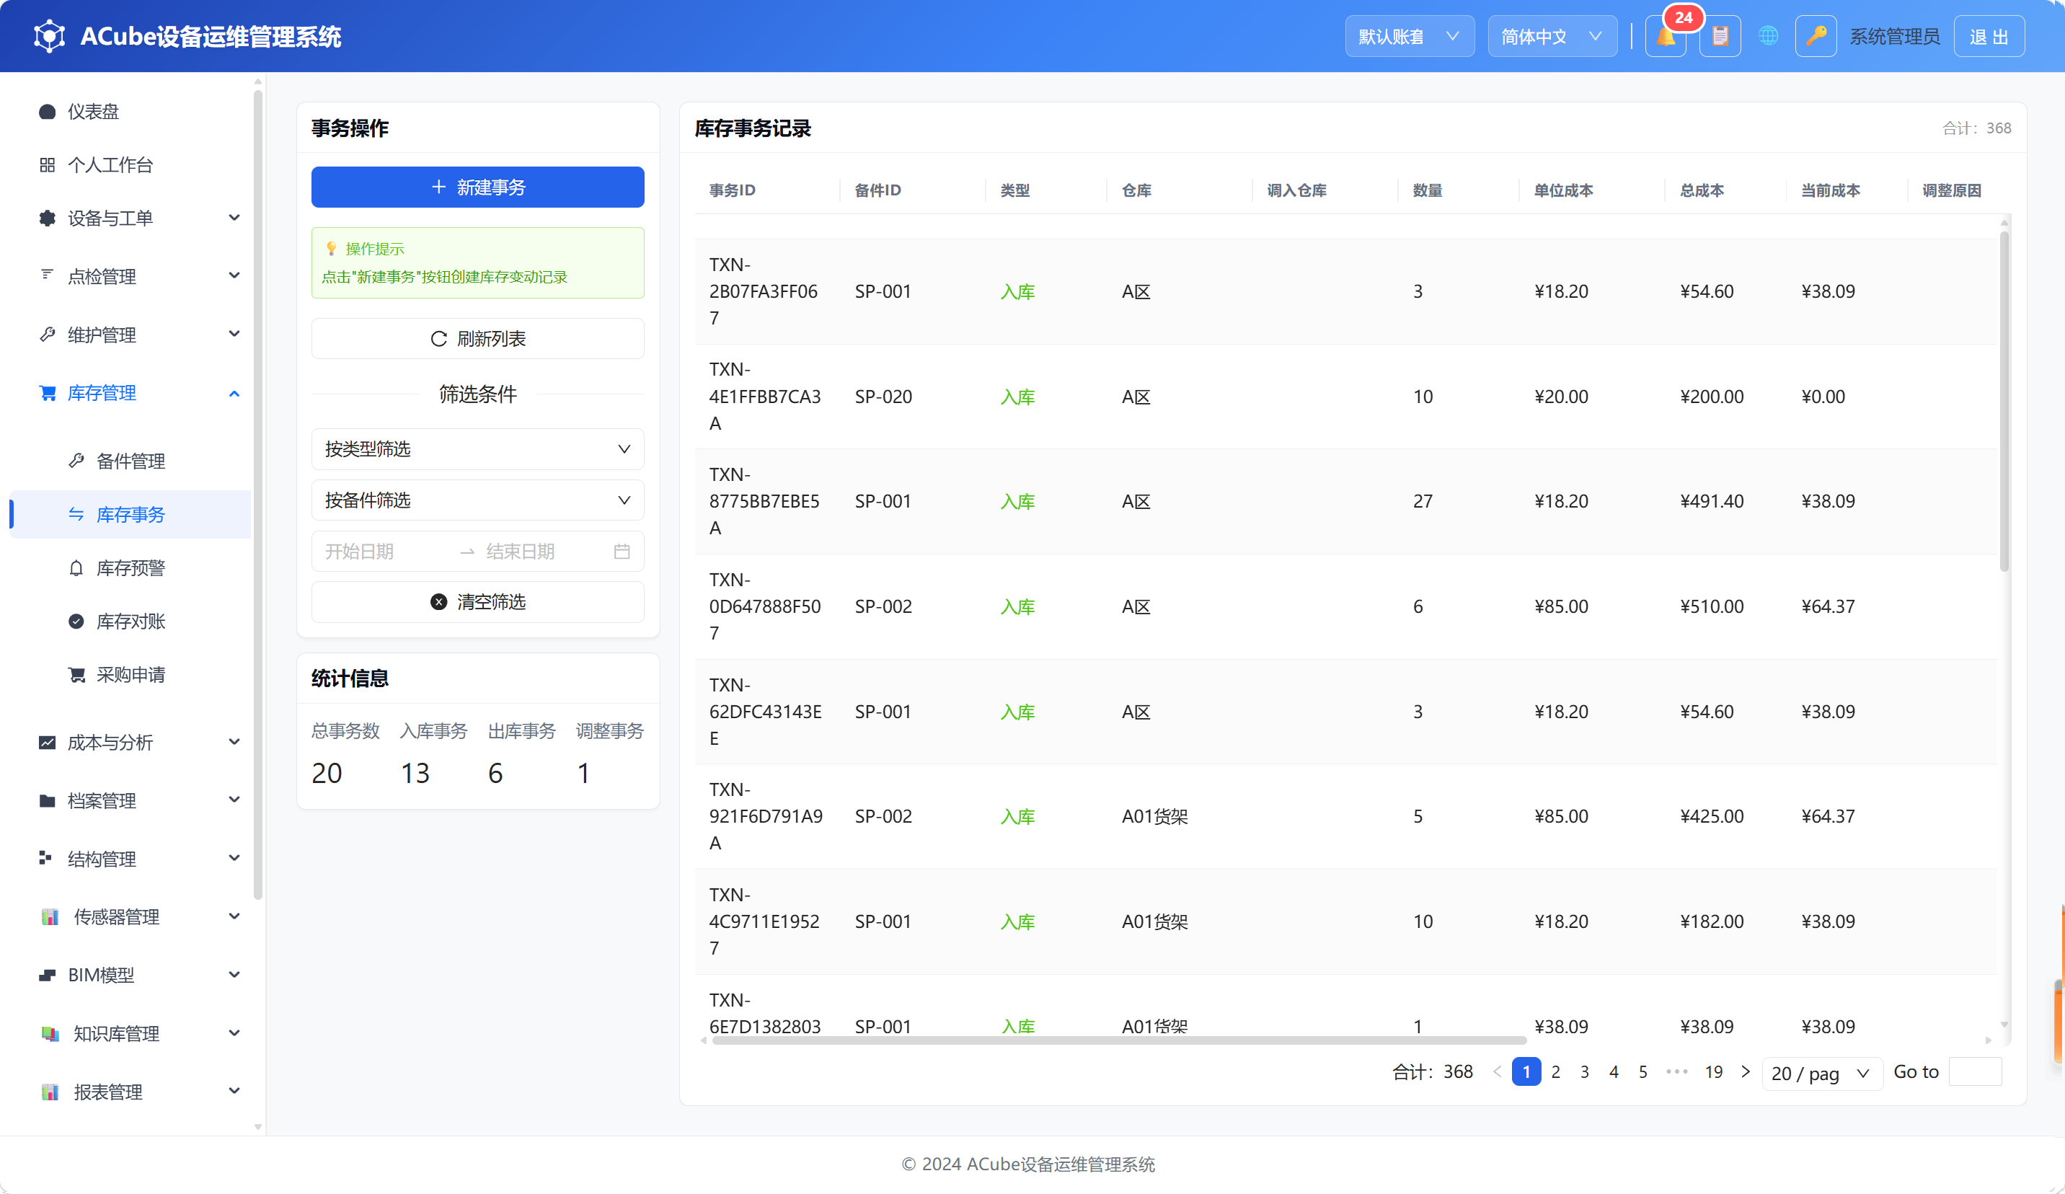This screenshot has width=2065, height=1194.
Task: Open 20 / page size dropdown
Action: (x=1821, y=1073)
